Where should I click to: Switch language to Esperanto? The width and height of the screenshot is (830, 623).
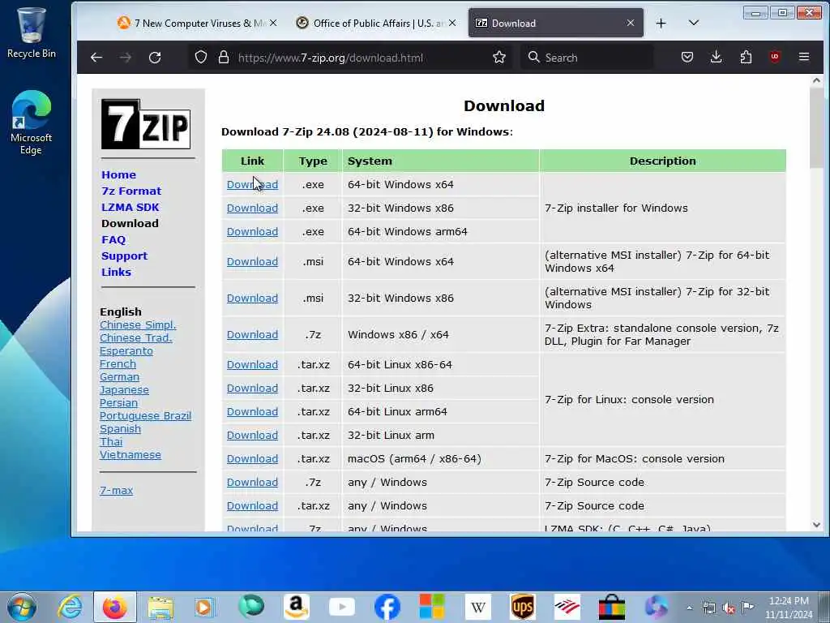[x=126, y=351]
